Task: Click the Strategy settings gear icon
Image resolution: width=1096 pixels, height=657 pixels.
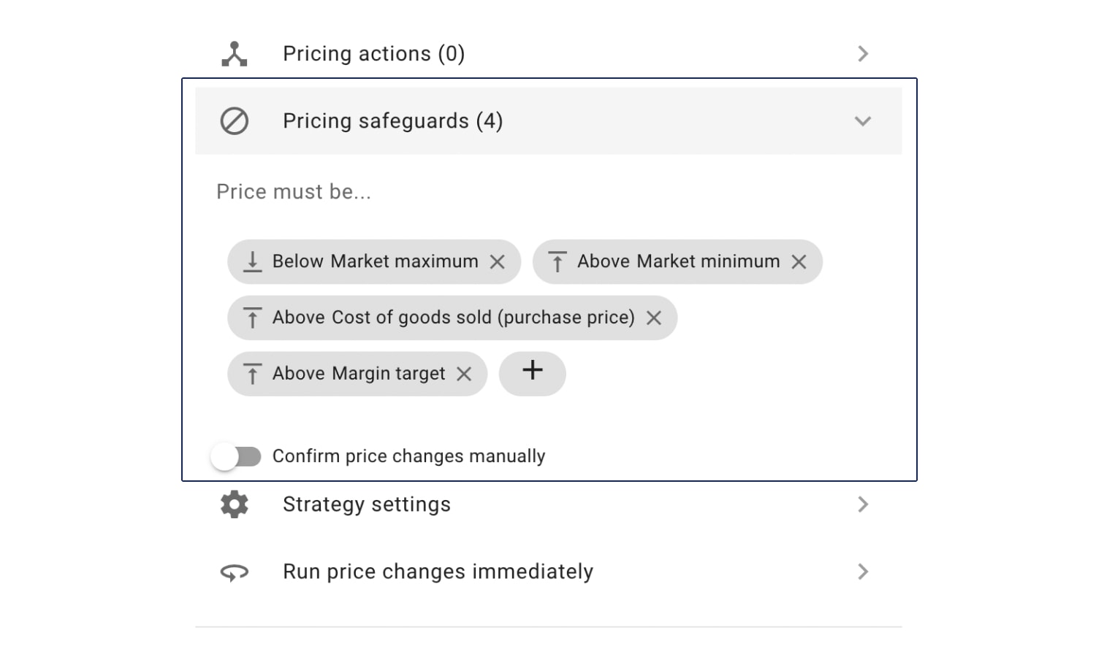Action: click(x=235, y=504)
